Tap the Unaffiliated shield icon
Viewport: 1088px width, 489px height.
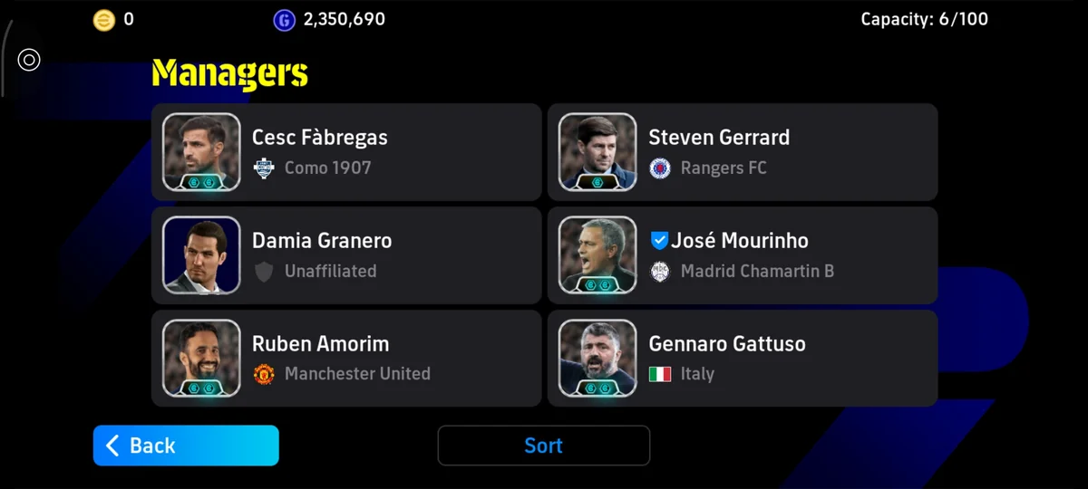(264, 271)
